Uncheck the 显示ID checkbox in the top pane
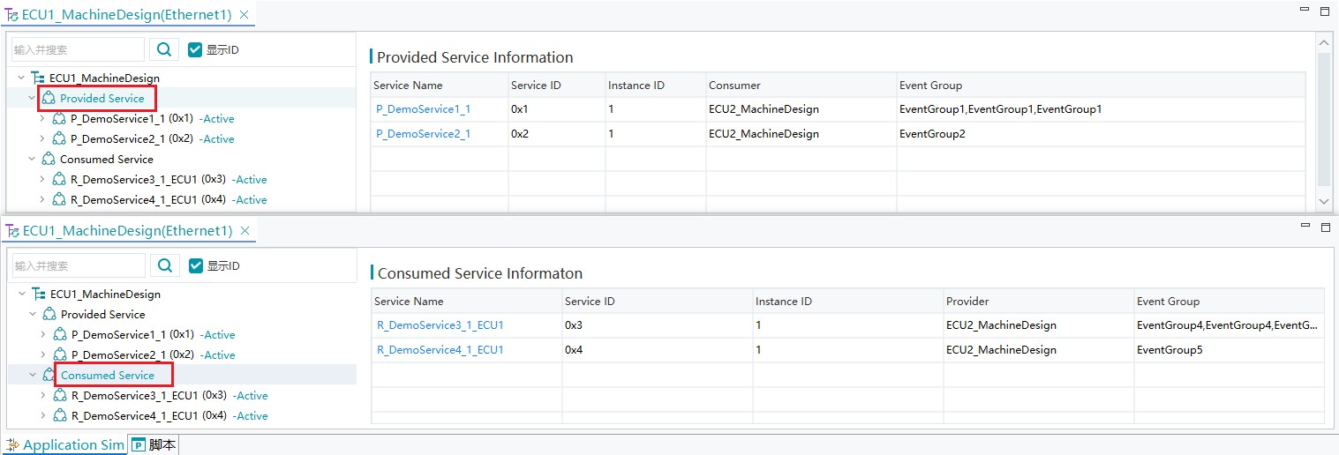The height and width of the screenshot is (455, 1339). coord(196,50)
